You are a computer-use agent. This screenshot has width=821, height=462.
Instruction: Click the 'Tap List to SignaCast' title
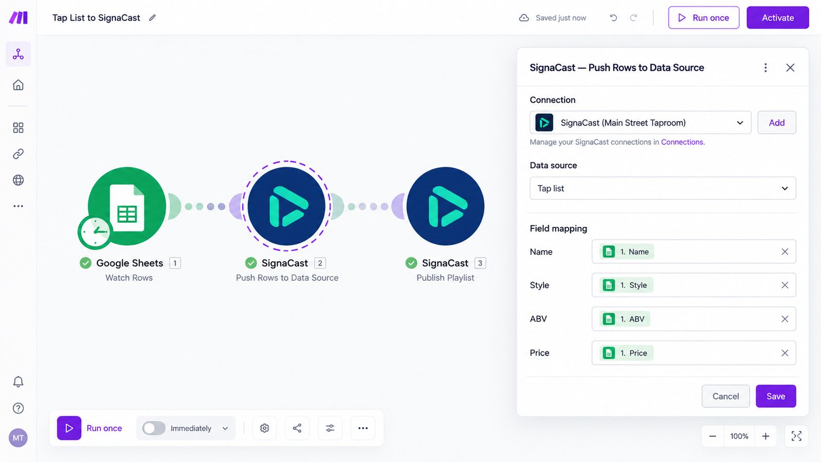[96, 17]
